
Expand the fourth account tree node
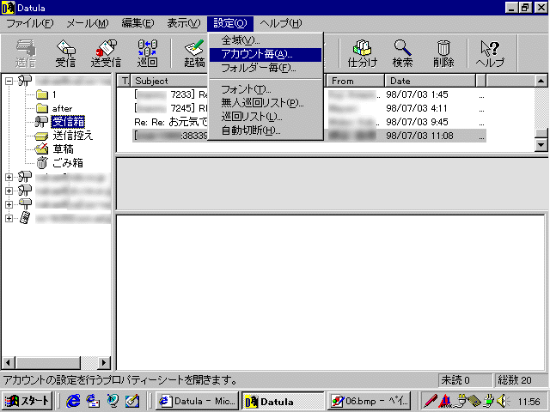[9, 204]
